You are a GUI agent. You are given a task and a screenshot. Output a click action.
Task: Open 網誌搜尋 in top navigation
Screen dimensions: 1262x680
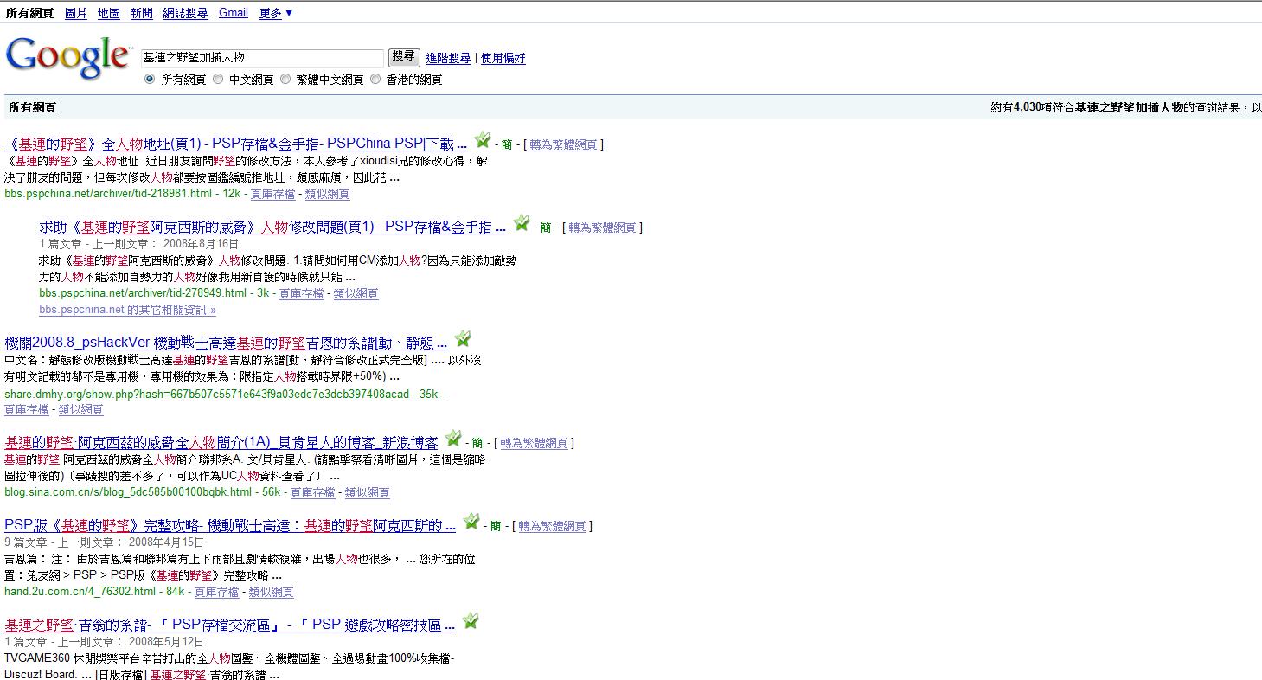[x=186, y=13]
